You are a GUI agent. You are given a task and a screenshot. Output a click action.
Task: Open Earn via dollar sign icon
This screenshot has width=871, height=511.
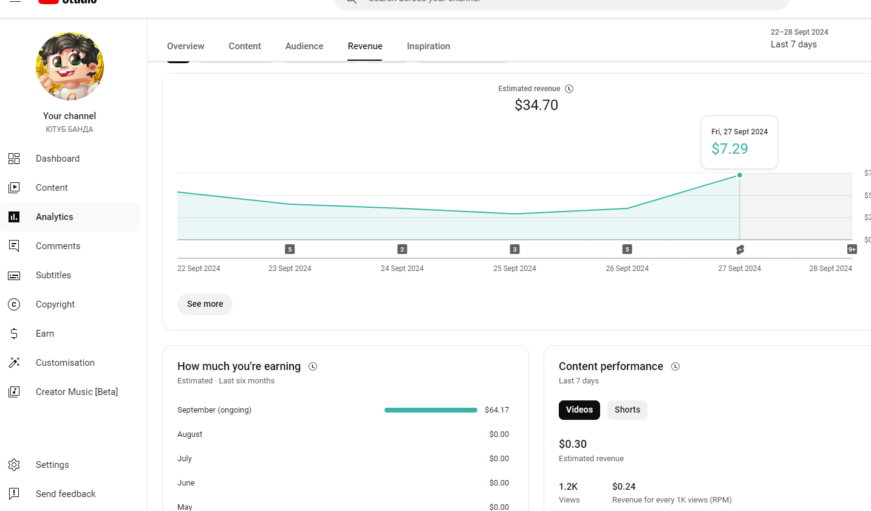[14, 334]
